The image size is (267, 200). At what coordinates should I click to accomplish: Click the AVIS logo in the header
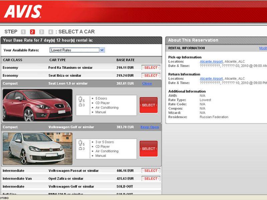[x=23, y=11]
